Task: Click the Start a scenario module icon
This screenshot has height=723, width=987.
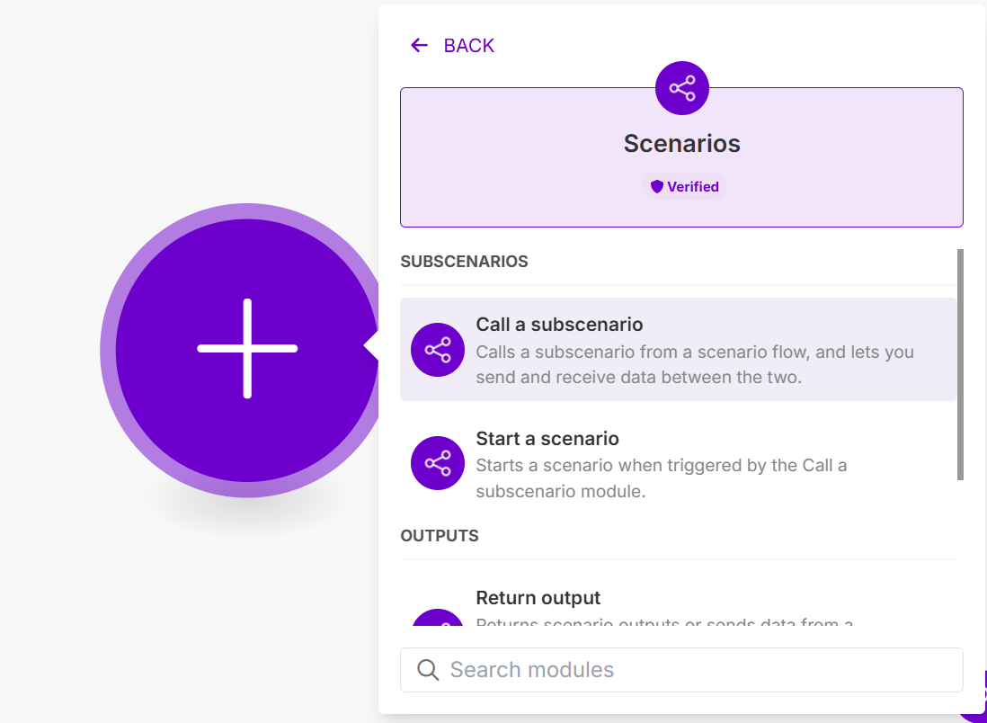Action: click(438, 463)
